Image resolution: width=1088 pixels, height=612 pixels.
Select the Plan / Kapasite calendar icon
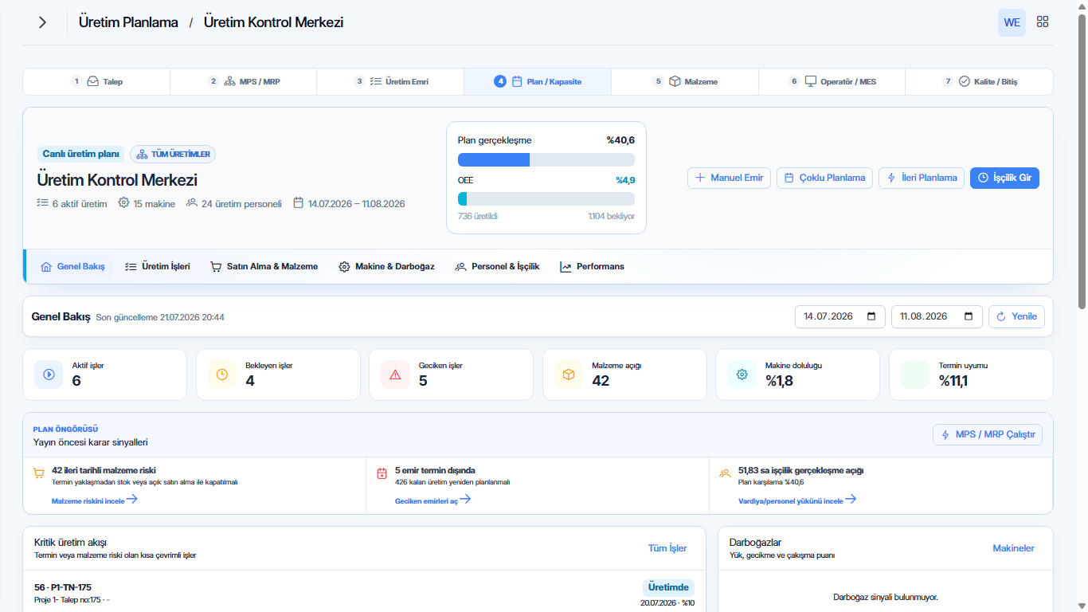click(x=517, y=81)
